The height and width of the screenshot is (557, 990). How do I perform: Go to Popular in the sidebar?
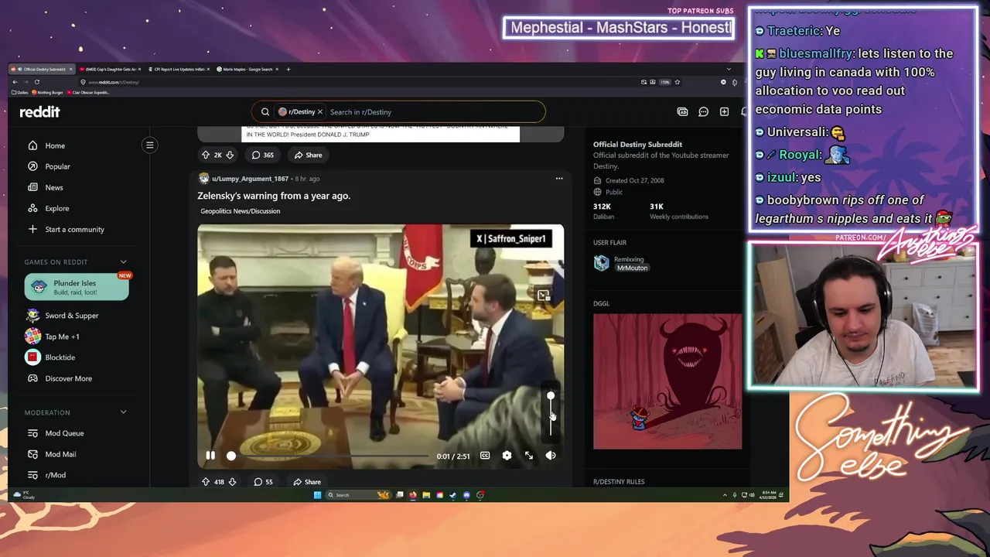tap(57, 166)
